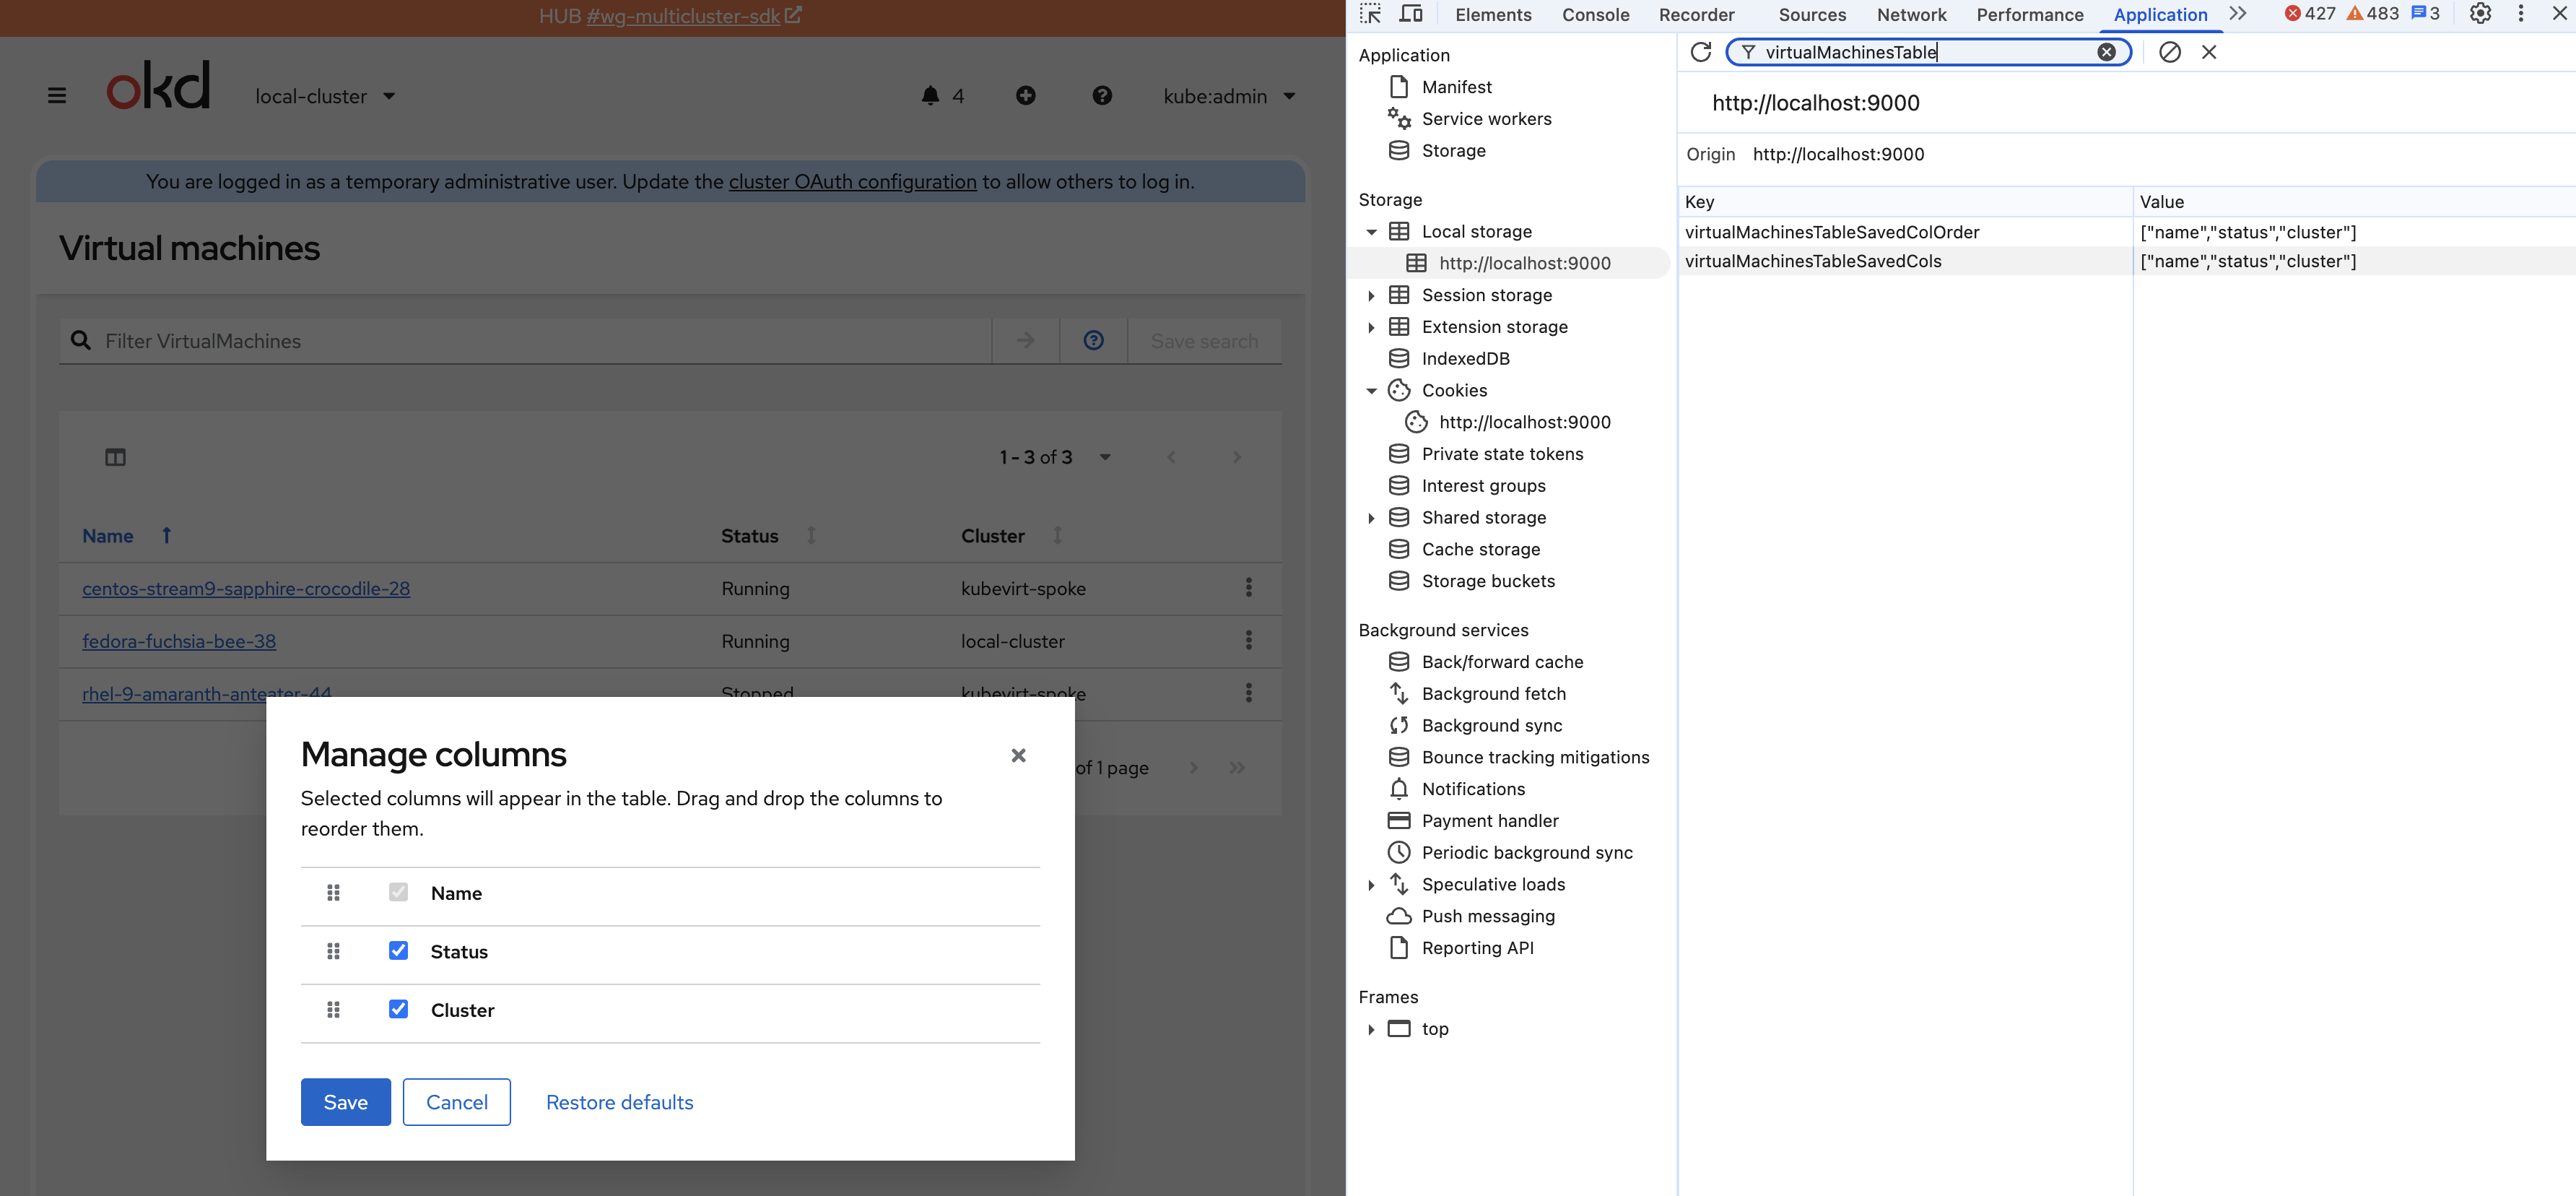Click the manage columns table icon
The image size is (2576, 1196).
tap(115, 457)
